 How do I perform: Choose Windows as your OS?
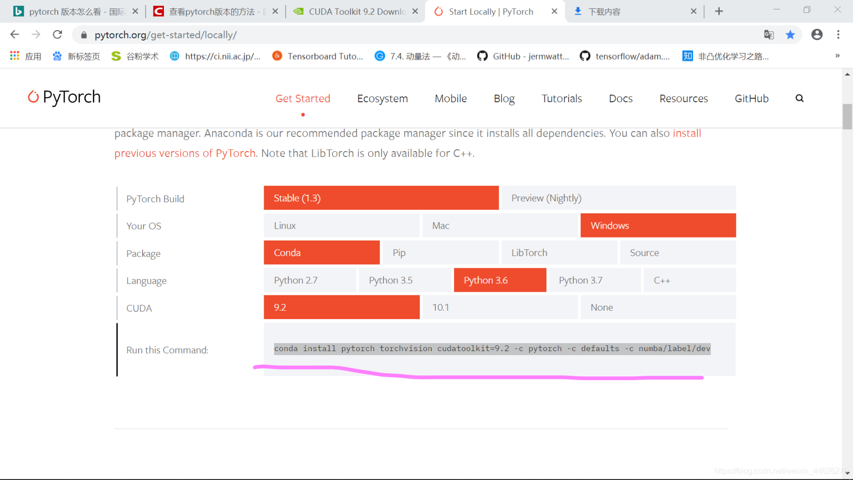coord(658,226)
